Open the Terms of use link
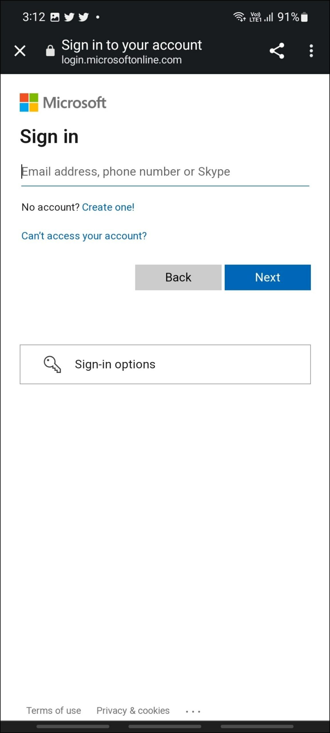Image resolution: width=330 pixels, height=733 pixels. [x=54, y=710]
